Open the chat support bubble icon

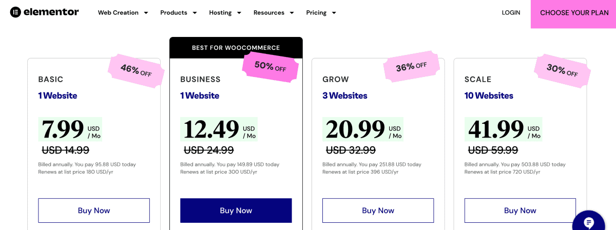[589, 222]
